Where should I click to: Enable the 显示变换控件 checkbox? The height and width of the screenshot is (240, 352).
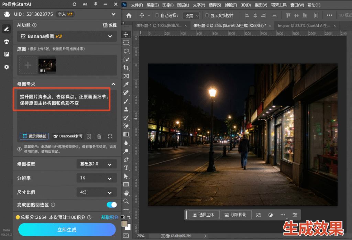click(207, 15)
